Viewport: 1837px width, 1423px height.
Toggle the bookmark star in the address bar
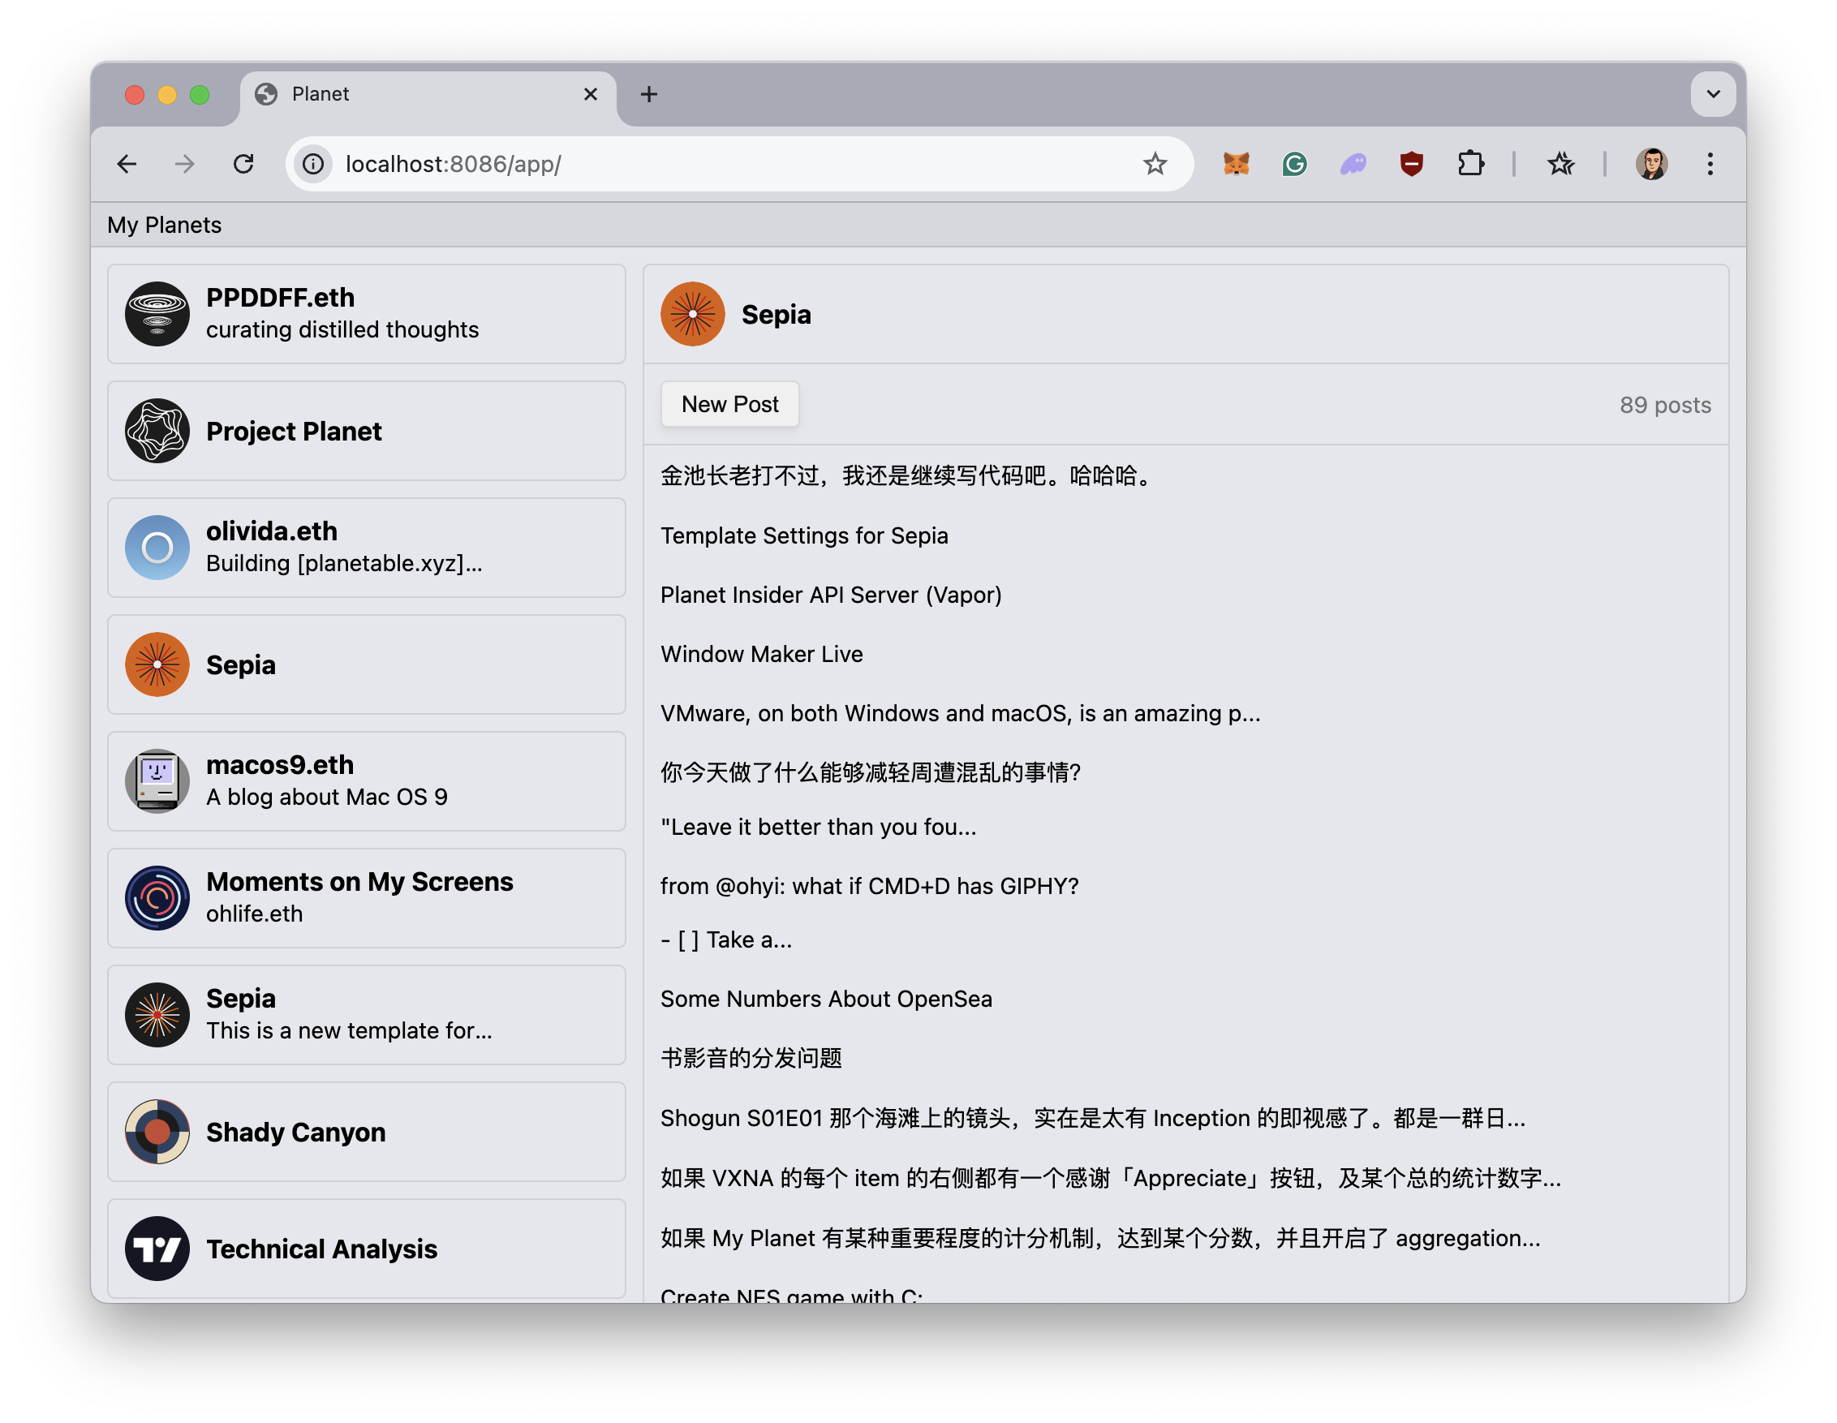click(1155, 164)
